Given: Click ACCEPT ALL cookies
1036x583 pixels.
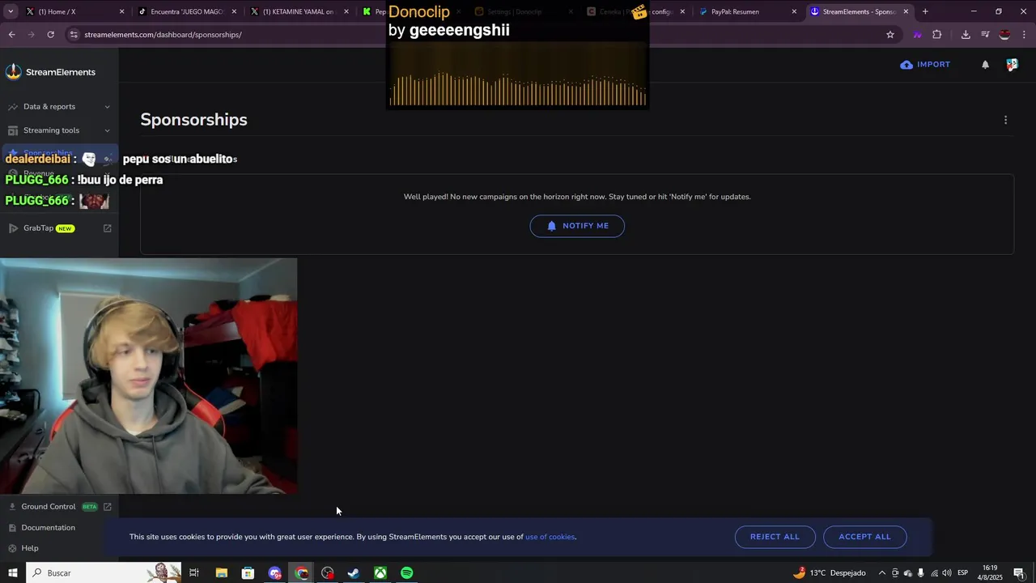Looking at the screenshot, I should pos(864,537).
